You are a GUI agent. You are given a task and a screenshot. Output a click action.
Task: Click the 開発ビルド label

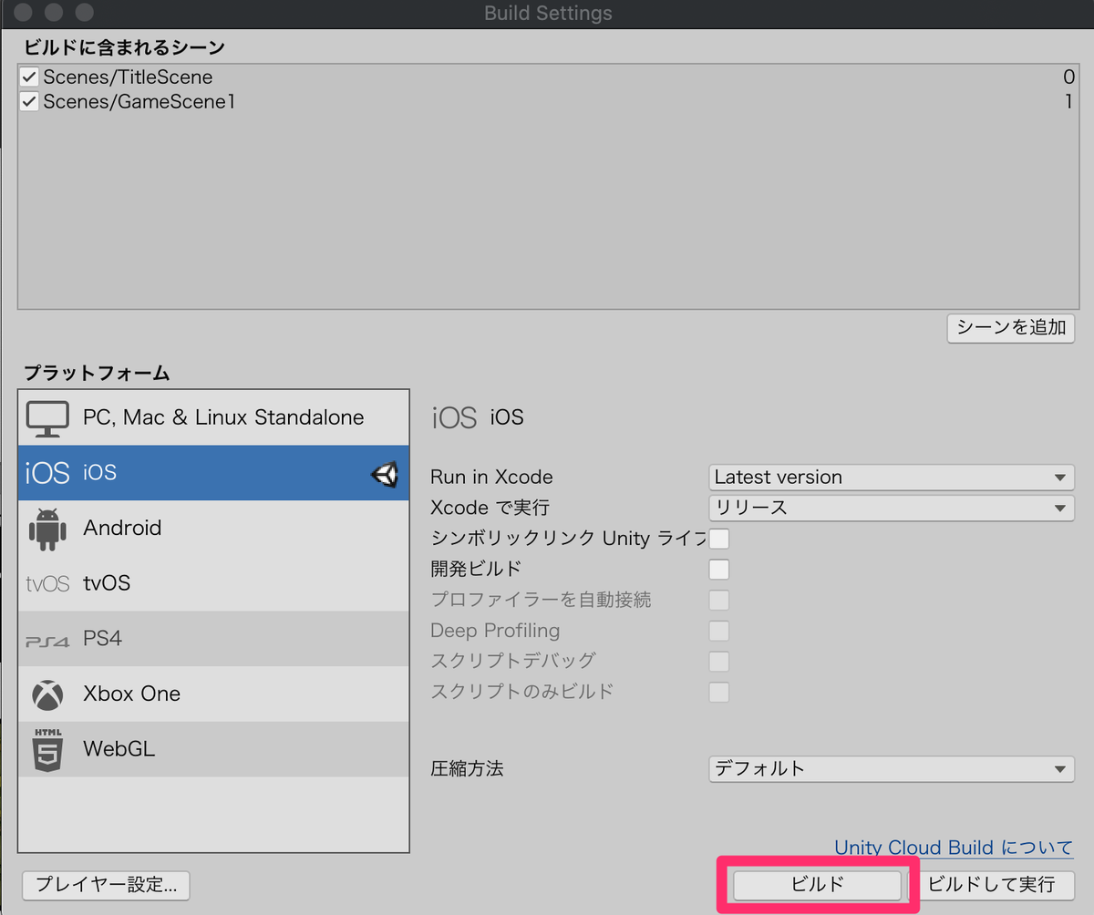(476, 569)
